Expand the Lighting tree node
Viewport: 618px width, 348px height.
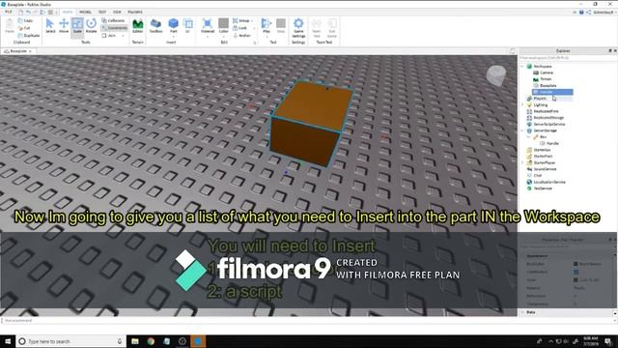[523, 105]
